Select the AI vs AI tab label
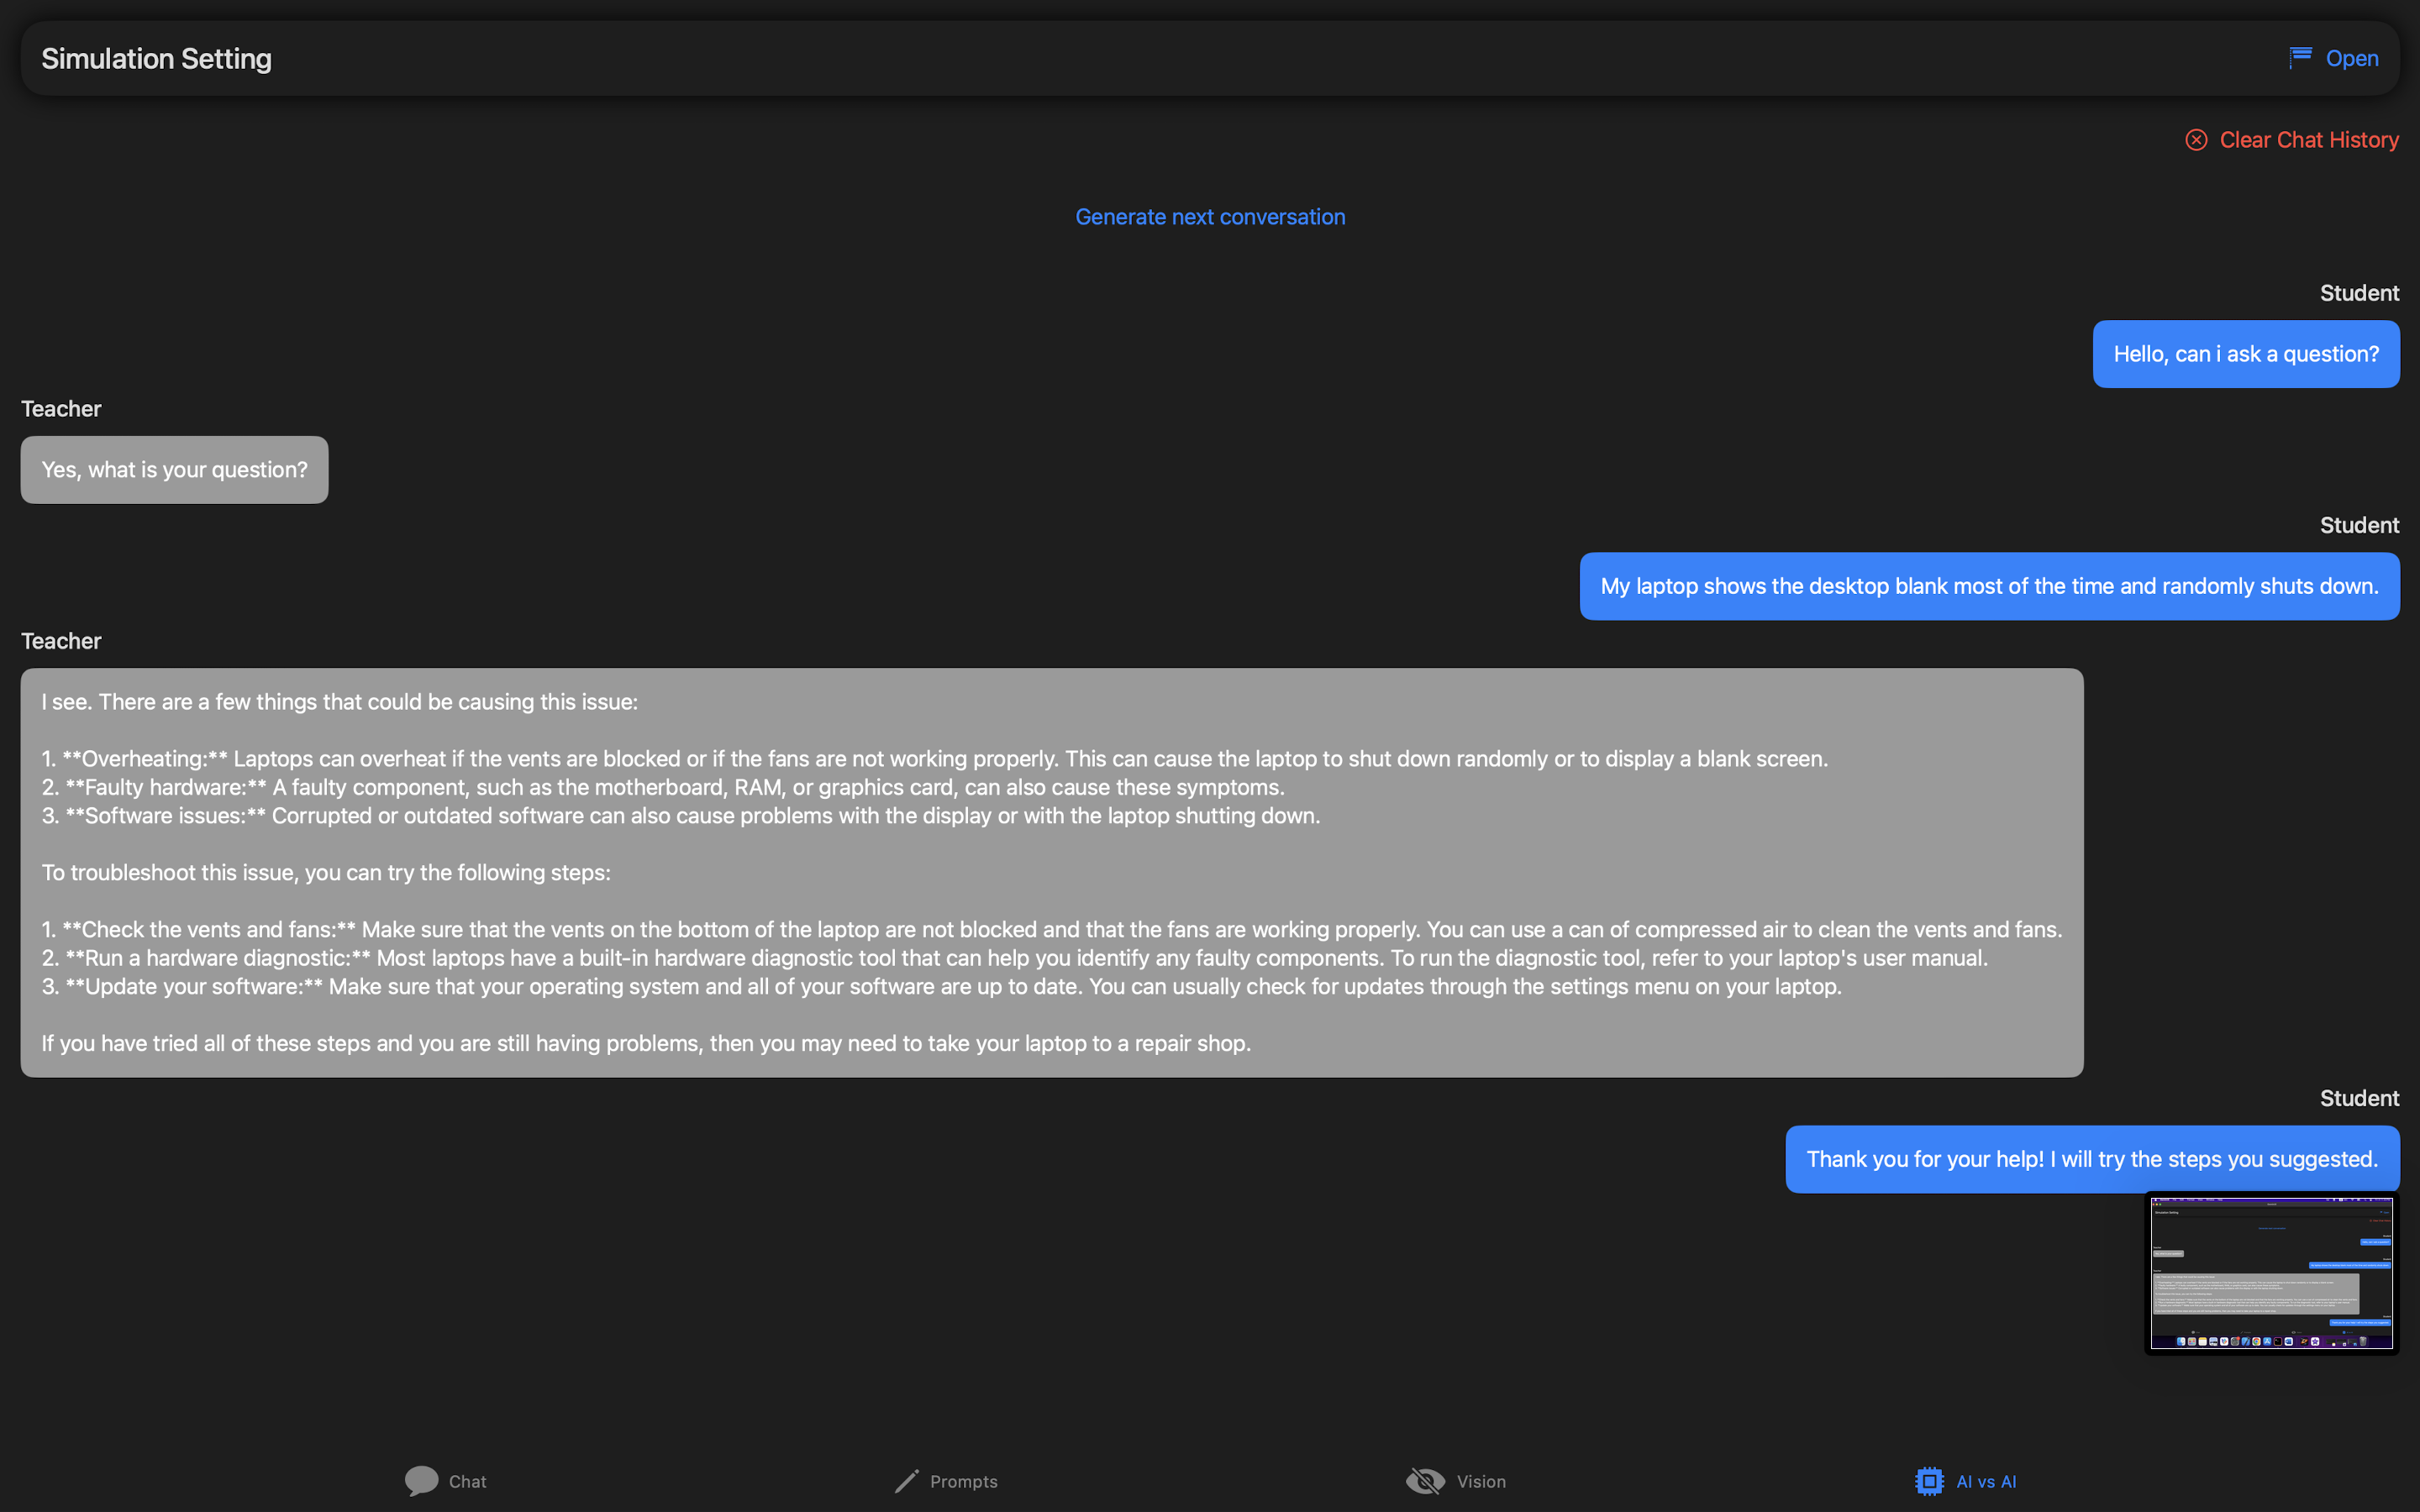The image size is (2420, 1512). [1986, 1481]
